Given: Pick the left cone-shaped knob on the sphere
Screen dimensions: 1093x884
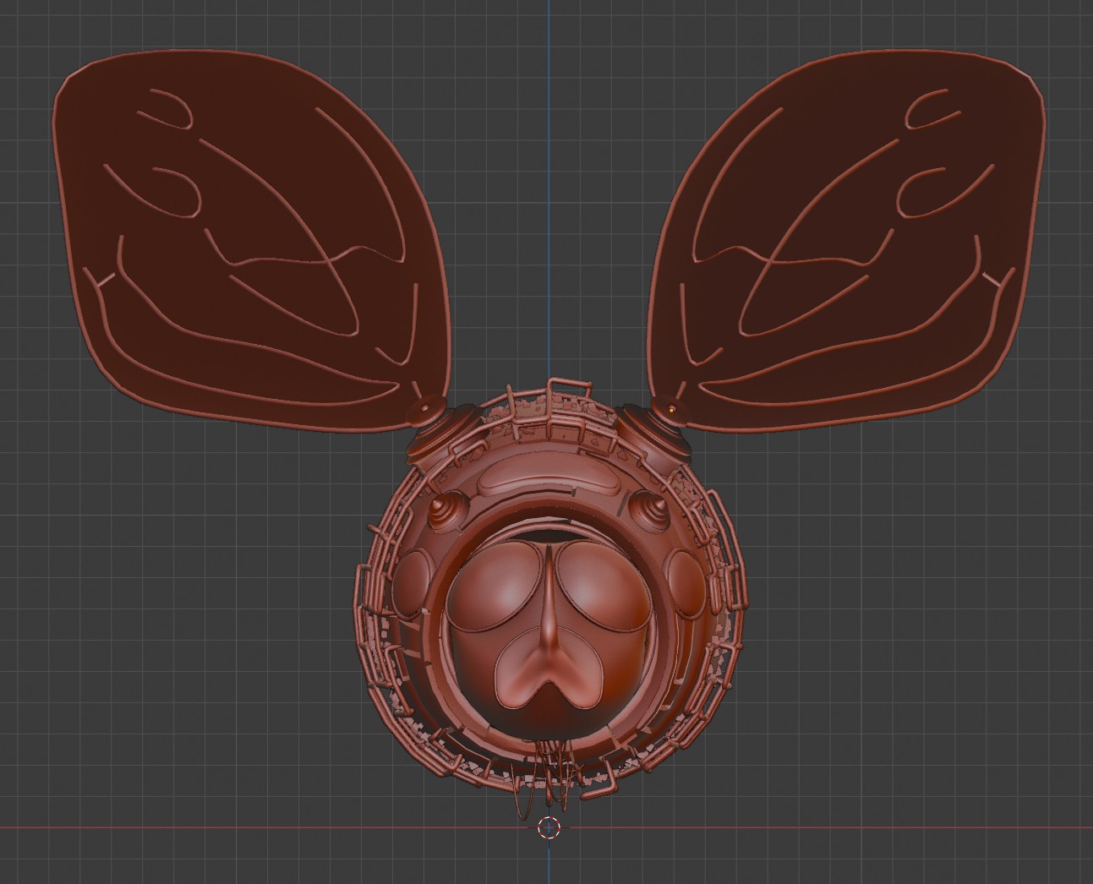Looking at the screenshot, I should pyautogui.click(x=447, y=509).
